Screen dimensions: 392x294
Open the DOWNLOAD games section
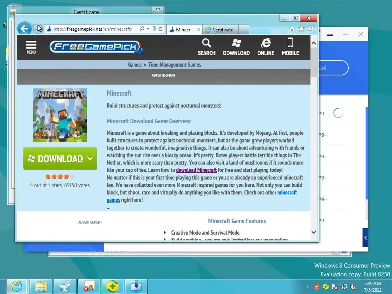[236, 47]
